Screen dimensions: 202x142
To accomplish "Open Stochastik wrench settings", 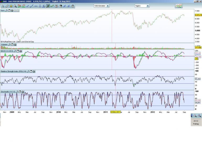I will (x=17, y=92).
